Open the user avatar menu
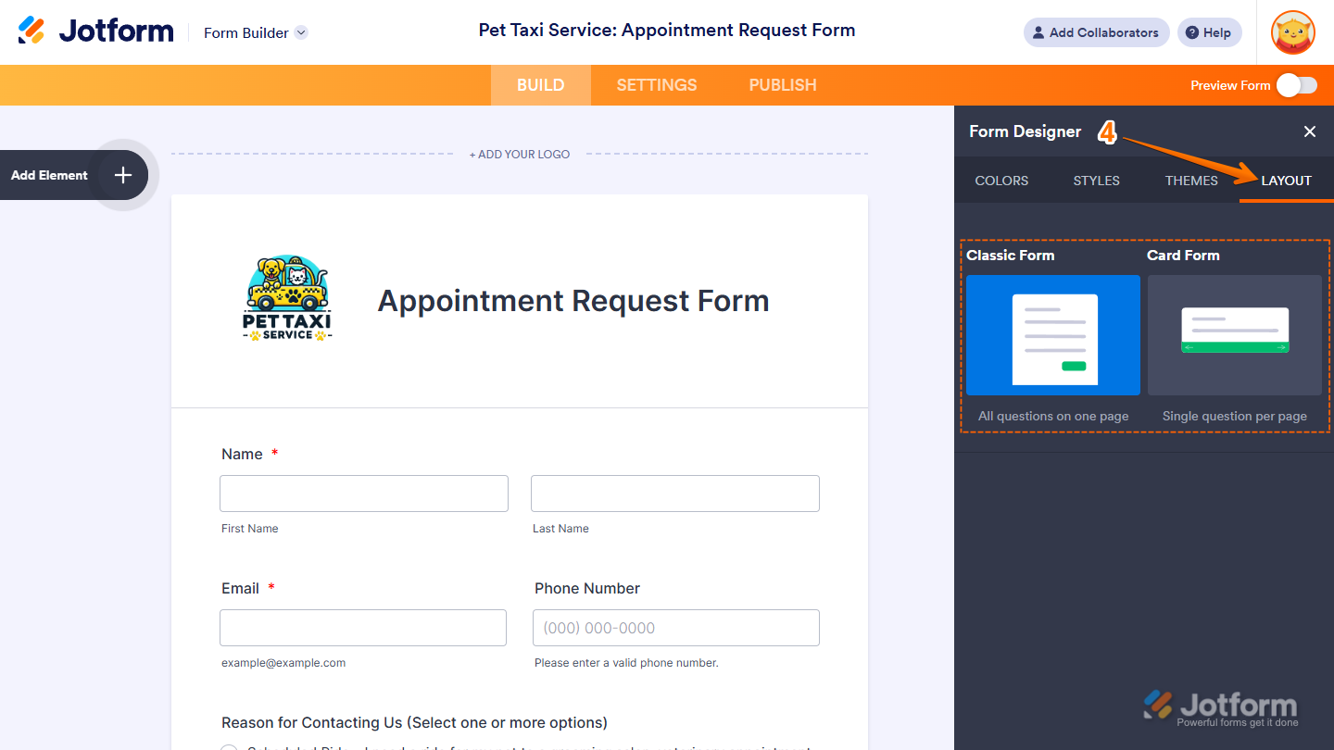This screenshot has width=1334, height=750. click(x=1292, y=32)
